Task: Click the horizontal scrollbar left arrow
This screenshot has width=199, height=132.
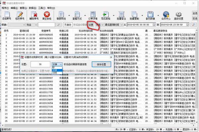Action: click(3, 125)
